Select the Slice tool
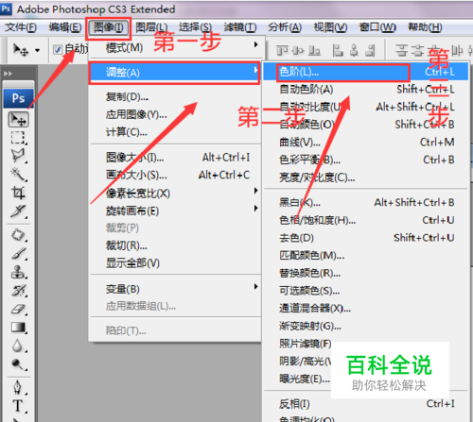Screen dimensions: 473x422 click(18, 211)
